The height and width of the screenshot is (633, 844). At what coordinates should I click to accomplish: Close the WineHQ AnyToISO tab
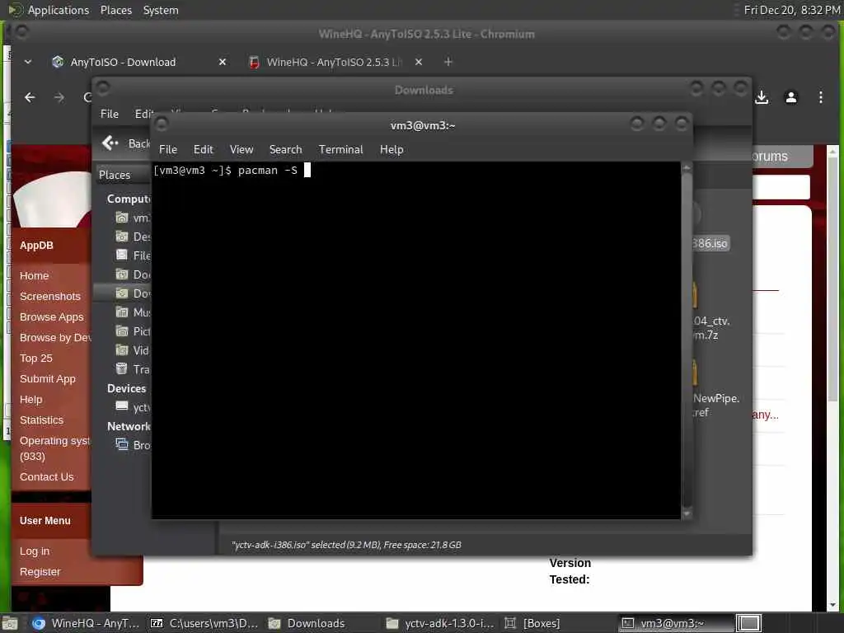[x=419, y=62]
